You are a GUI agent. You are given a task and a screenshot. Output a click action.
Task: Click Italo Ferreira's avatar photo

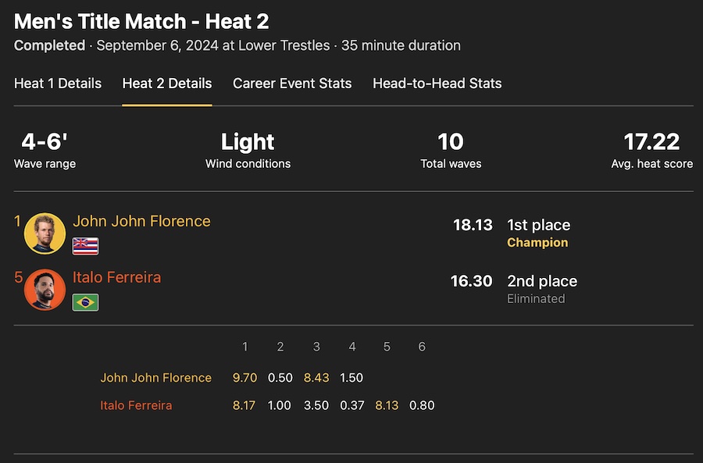pos(45,290)
